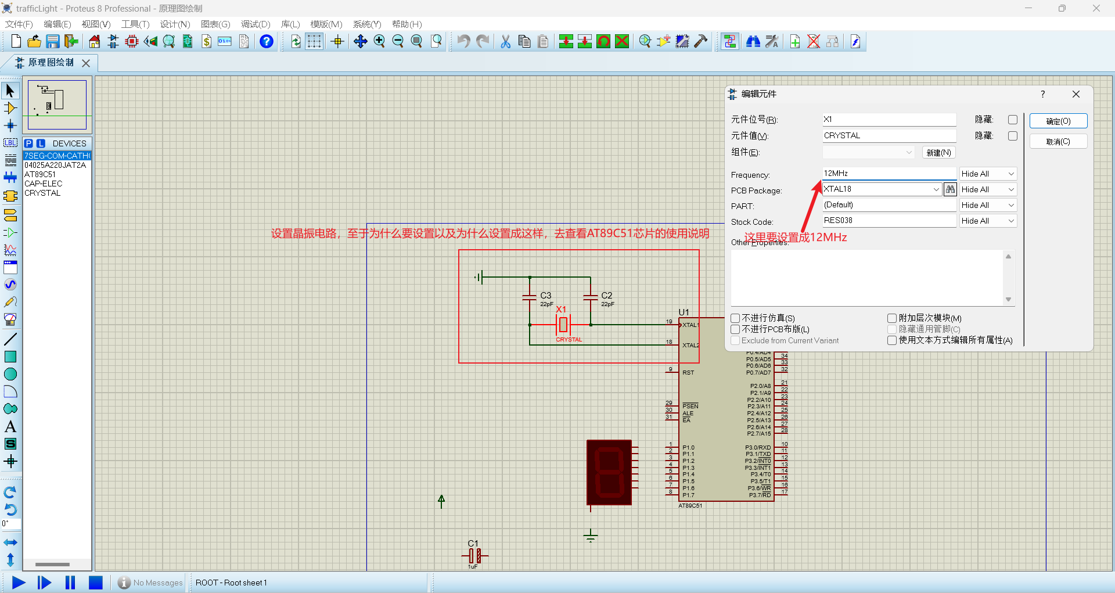Click the dialog help question mark
This screenshot has width=1115, height=593.
pos(1043,94)
